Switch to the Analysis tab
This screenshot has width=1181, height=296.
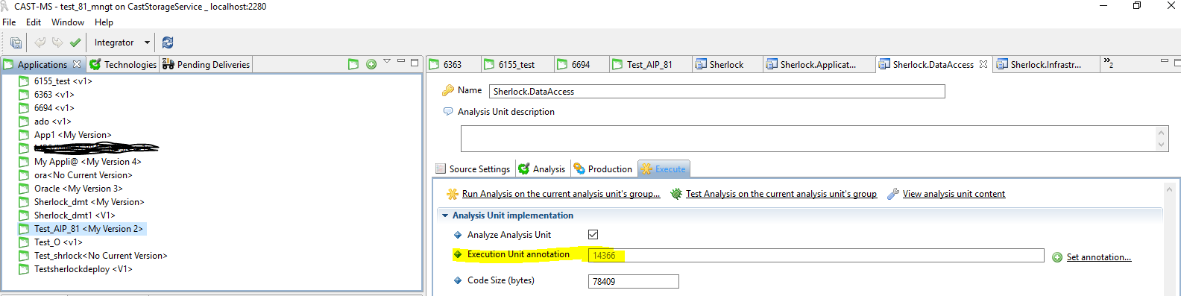(x=542, y=169)
